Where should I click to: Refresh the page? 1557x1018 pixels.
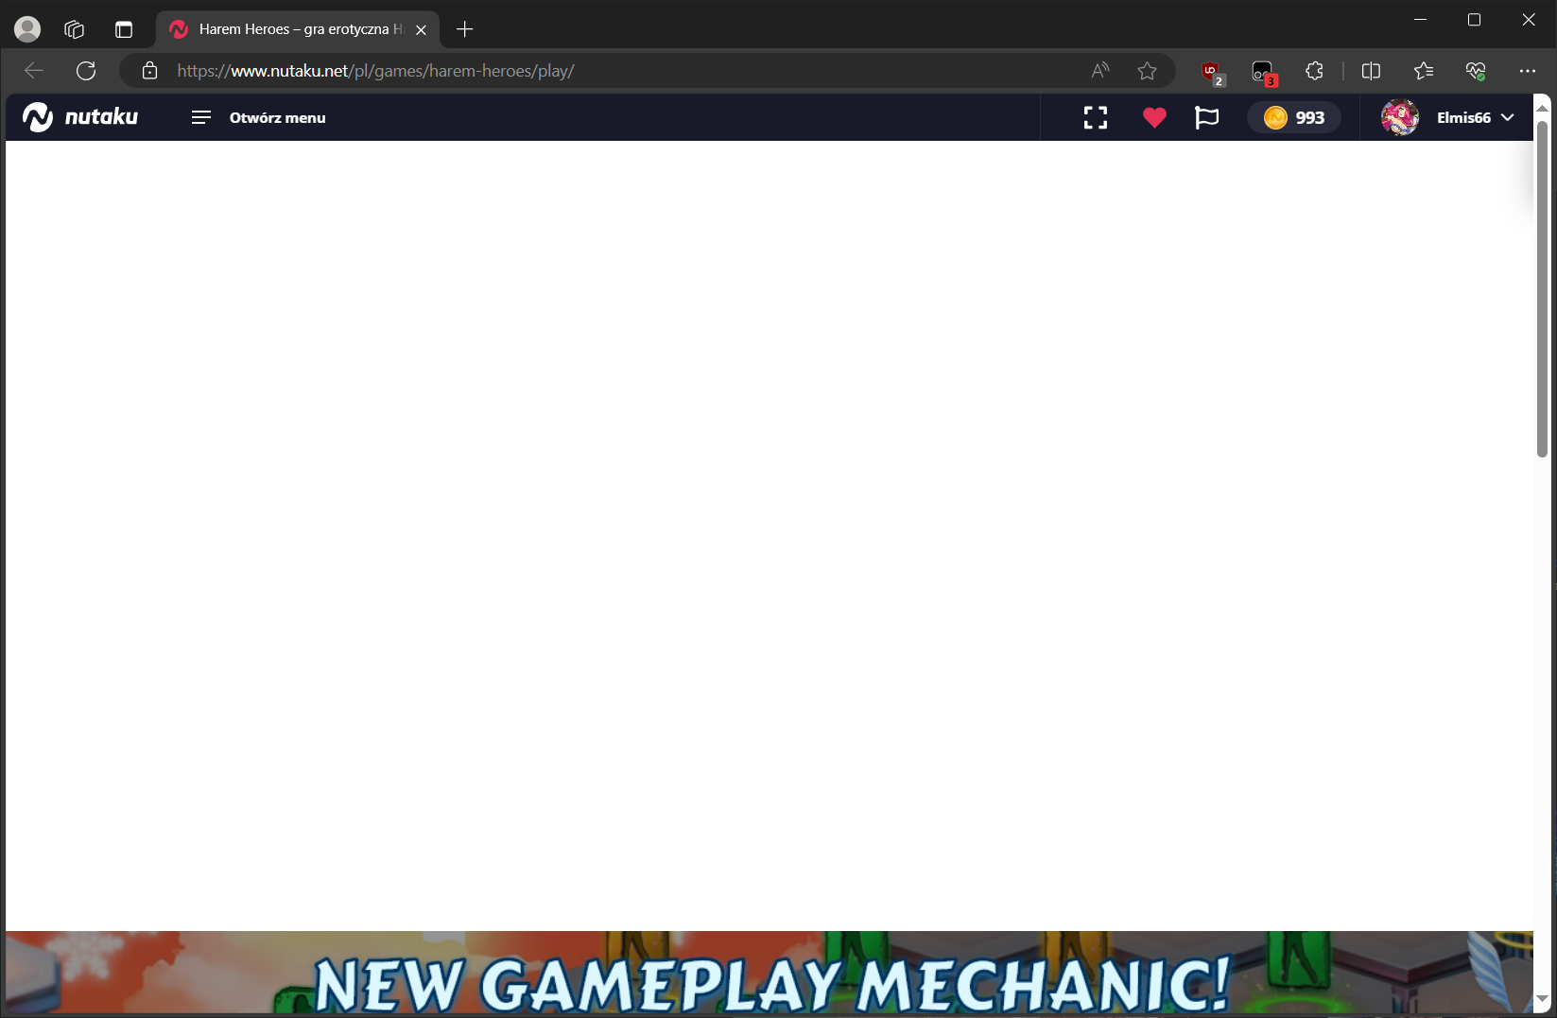click(86, 71)
